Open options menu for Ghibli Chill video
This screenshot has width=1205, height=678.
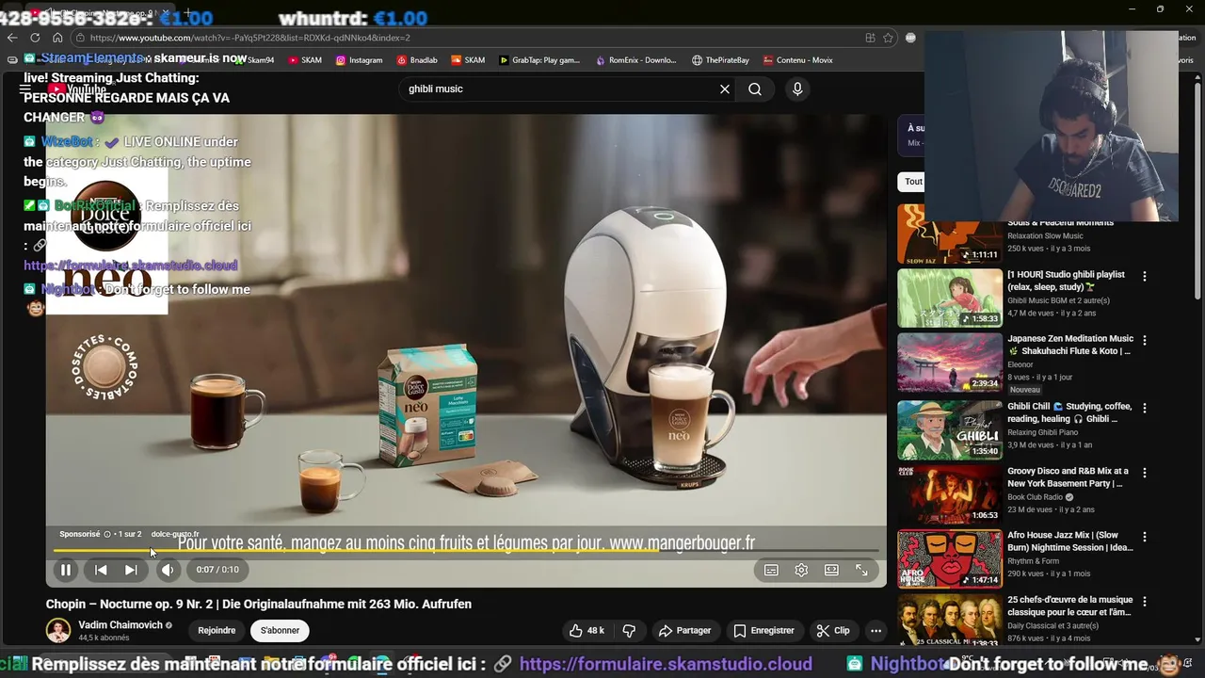coord(1145,409)
